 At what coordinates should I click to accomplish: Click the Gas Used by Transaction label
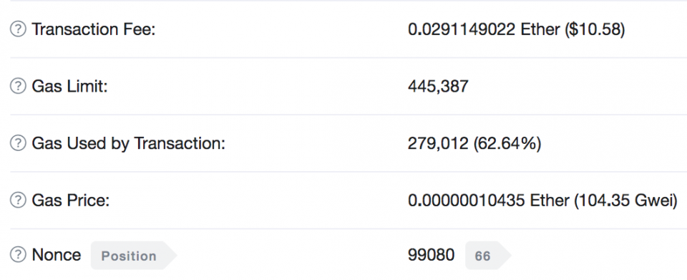click(128, 143)
